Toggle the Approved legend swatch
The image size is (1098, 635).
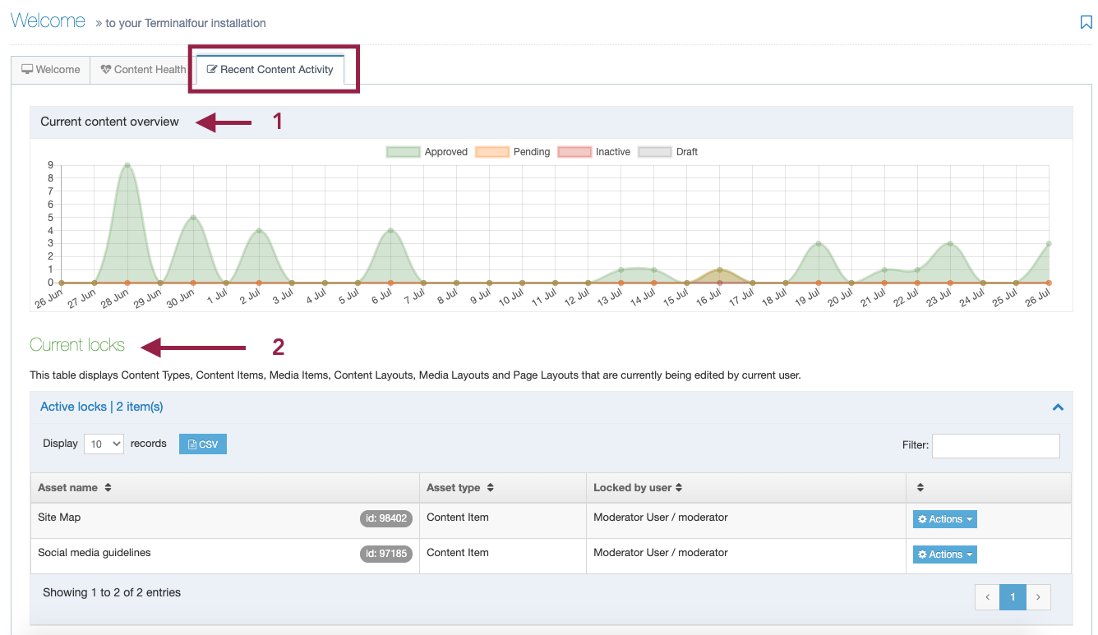[x=404, y=152]
